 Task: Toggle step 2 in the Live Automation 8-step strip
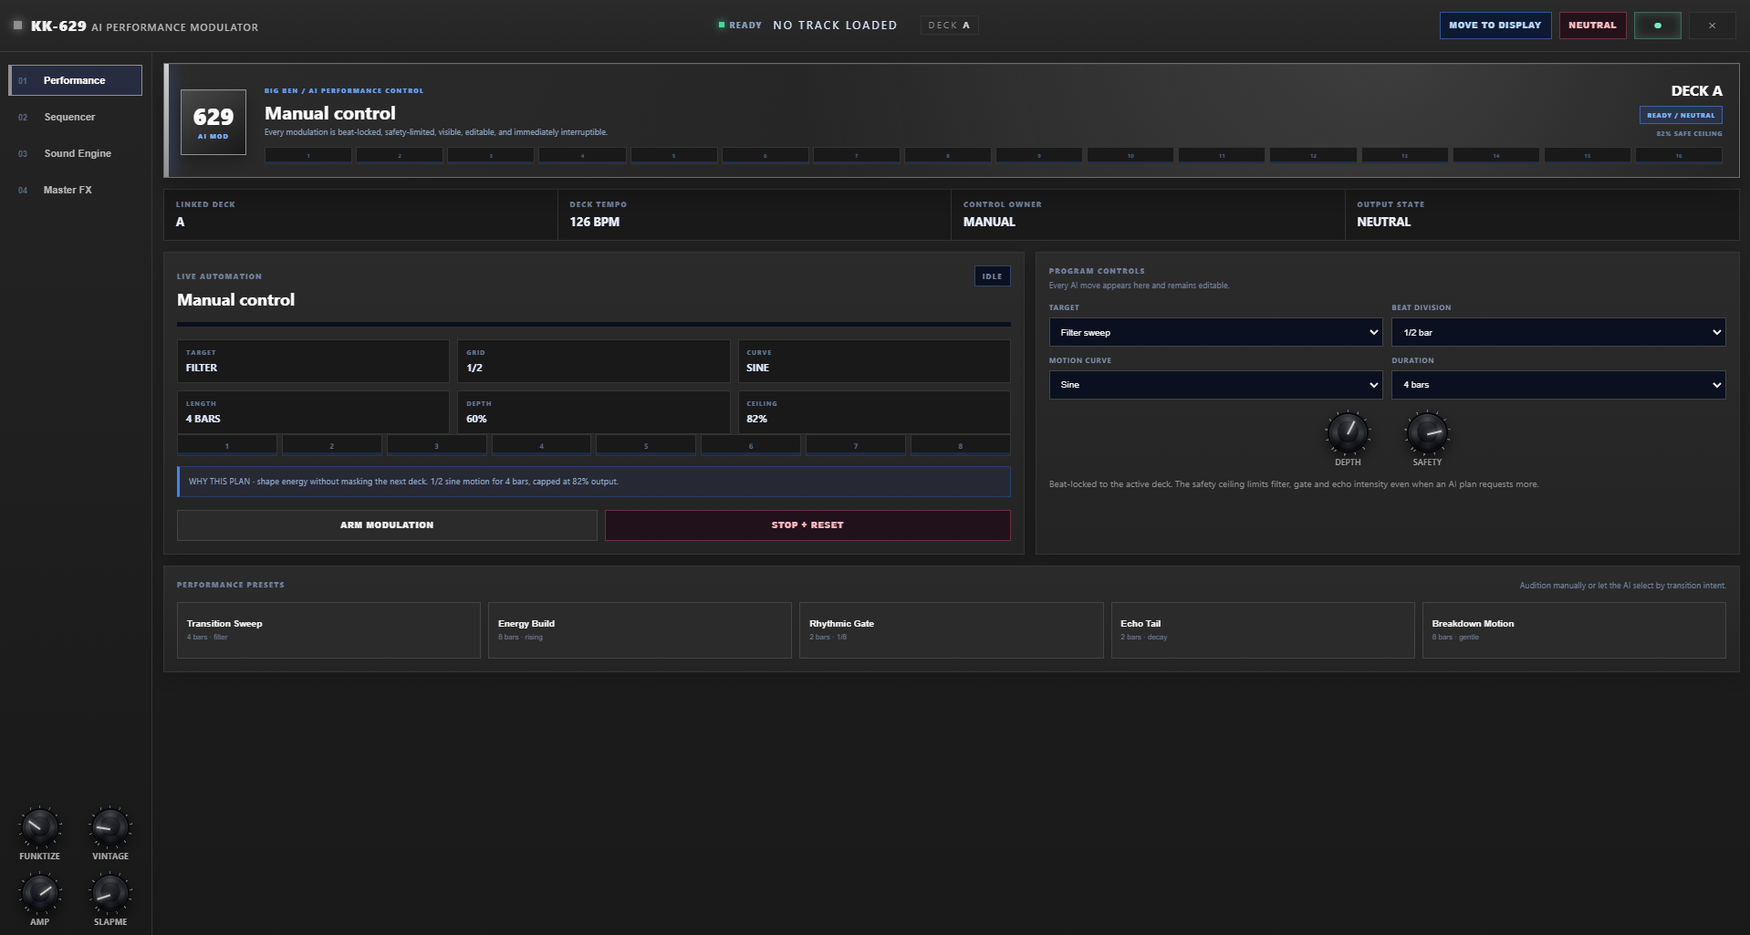click(x=332, y=445)
